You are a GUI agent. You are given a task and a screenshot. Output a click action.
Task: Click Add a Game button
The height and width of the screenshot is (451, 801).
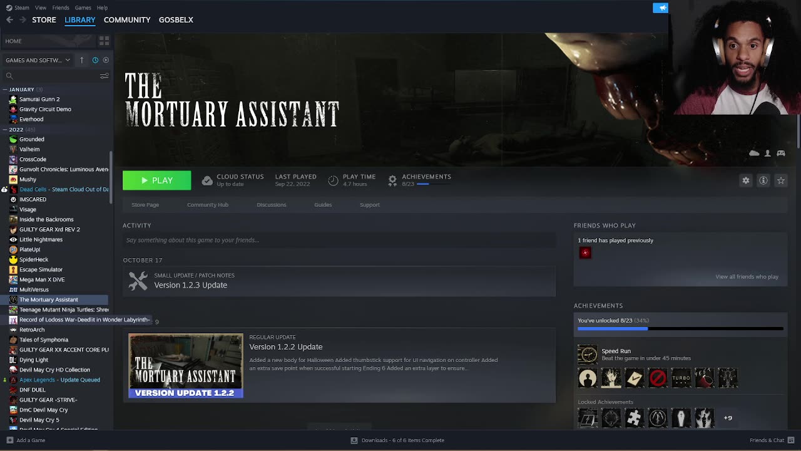pyautogui.click(x=26, y=440)
